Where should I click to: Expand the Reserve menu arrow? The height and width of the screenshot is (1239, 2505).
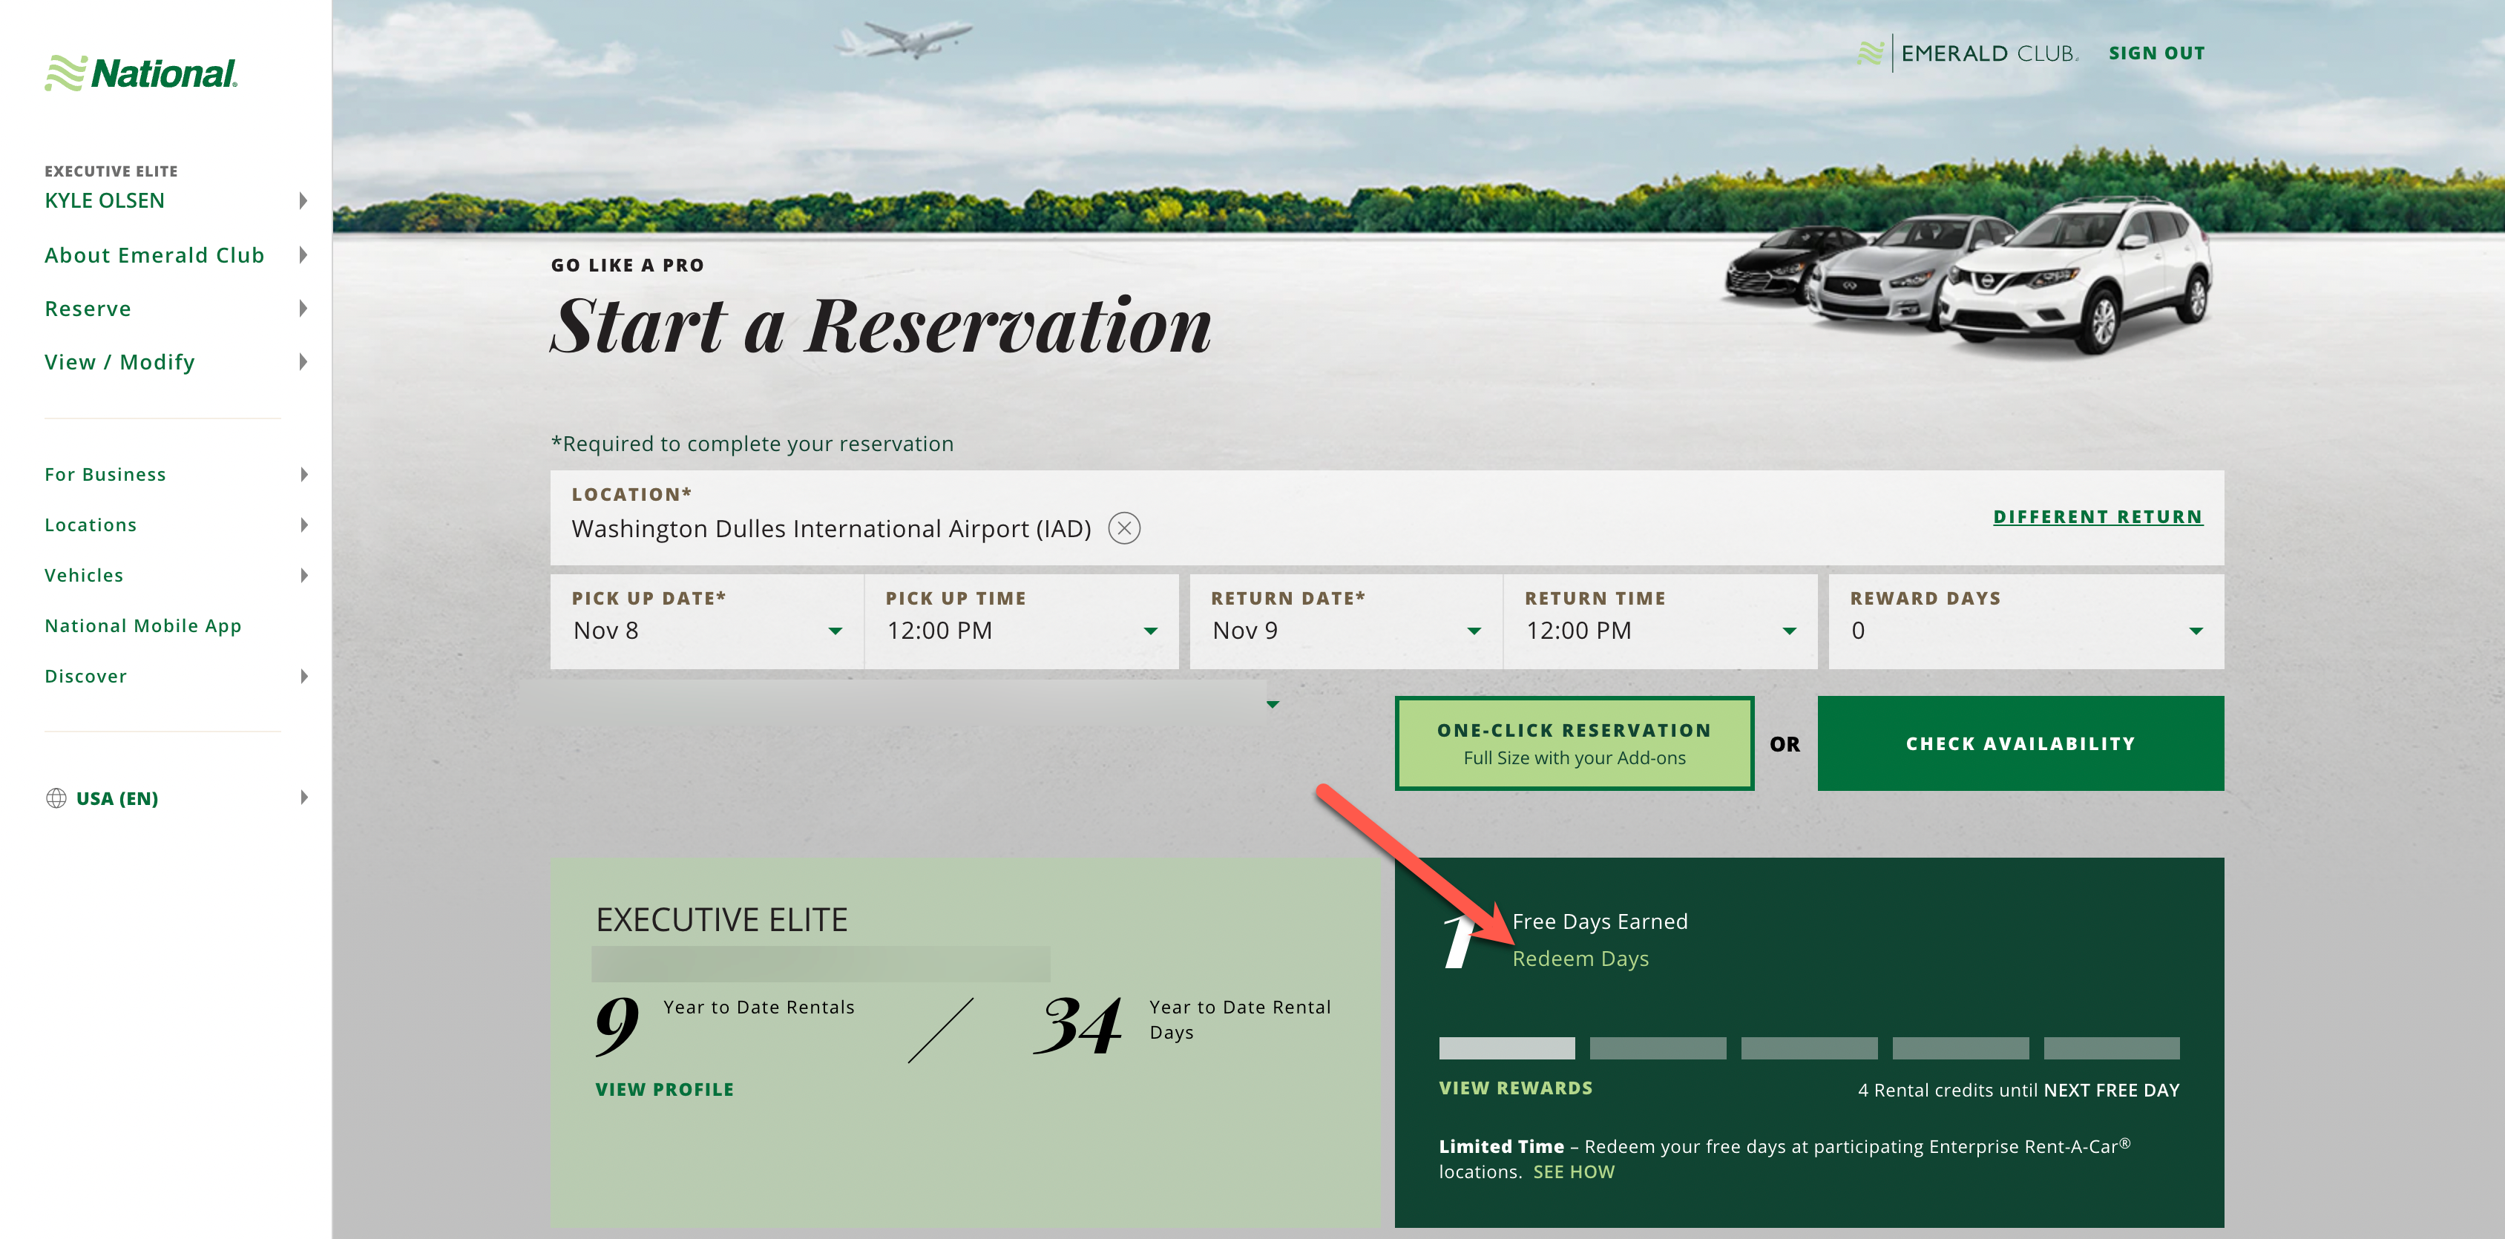click(303, 309)
